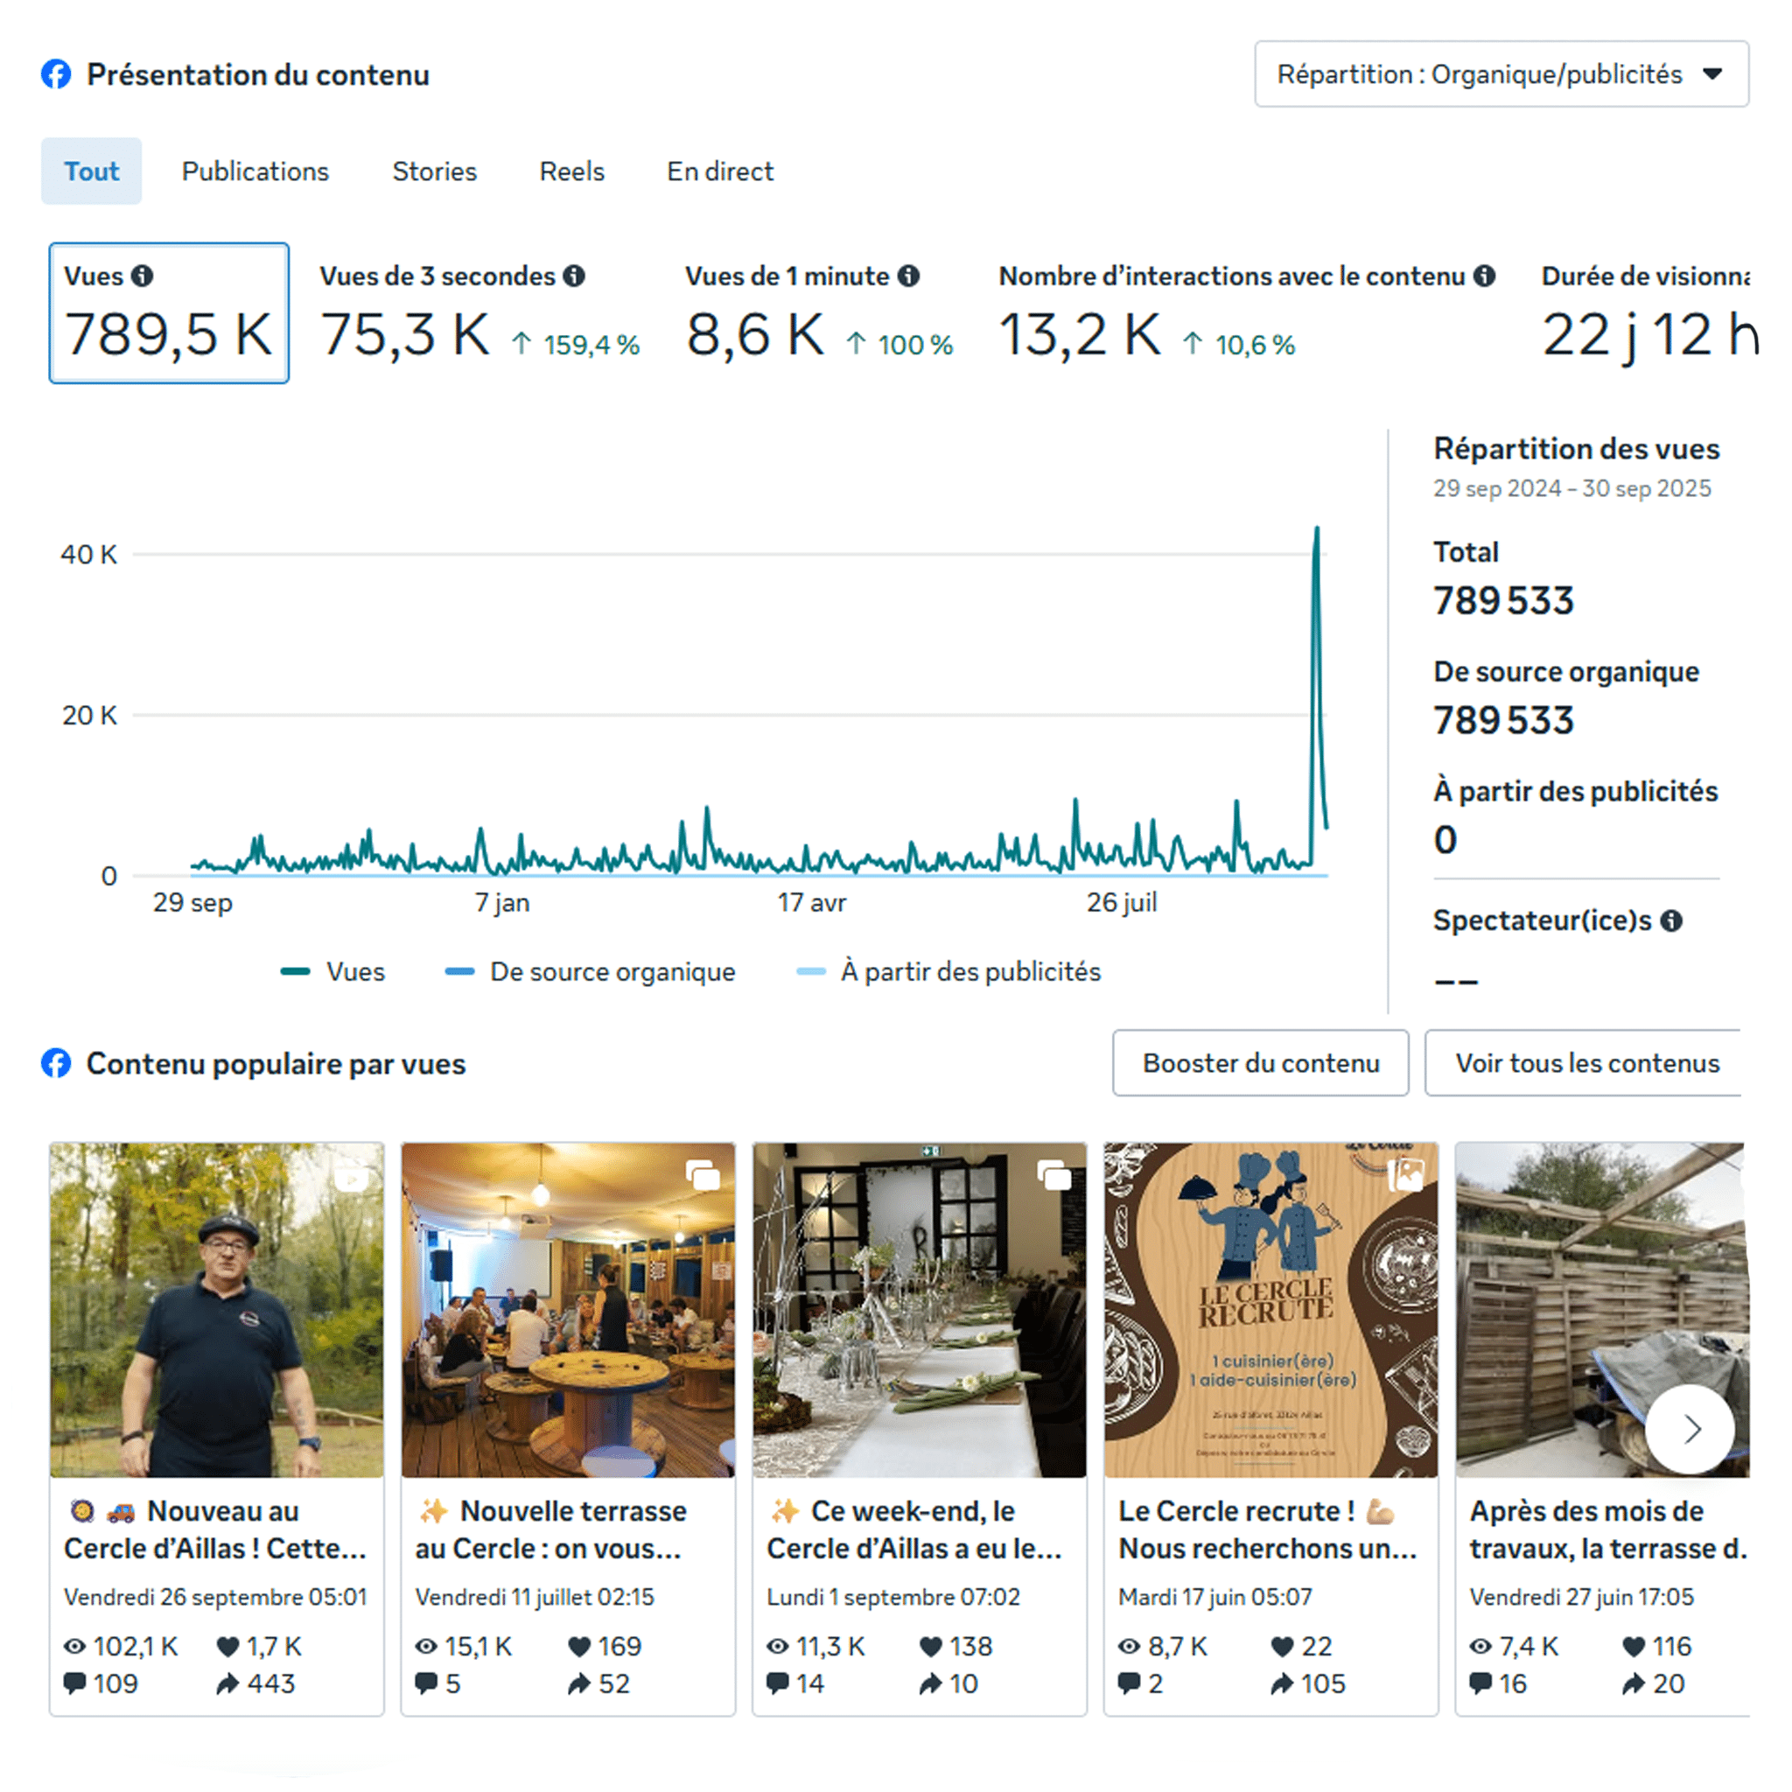
Task: Toggle À partir des publicités legend entry
Action: 948,971
